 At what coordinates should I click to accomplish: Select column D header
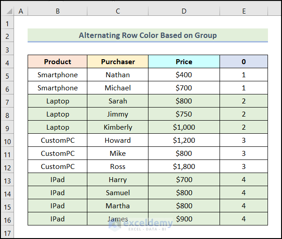184,11
